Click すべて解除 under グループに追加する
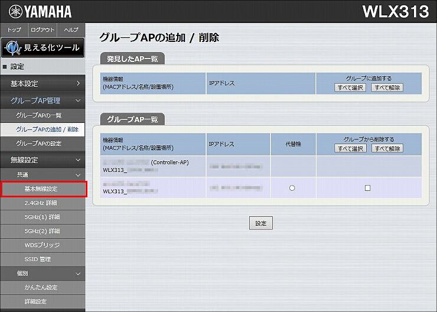 tap(387, 88)
